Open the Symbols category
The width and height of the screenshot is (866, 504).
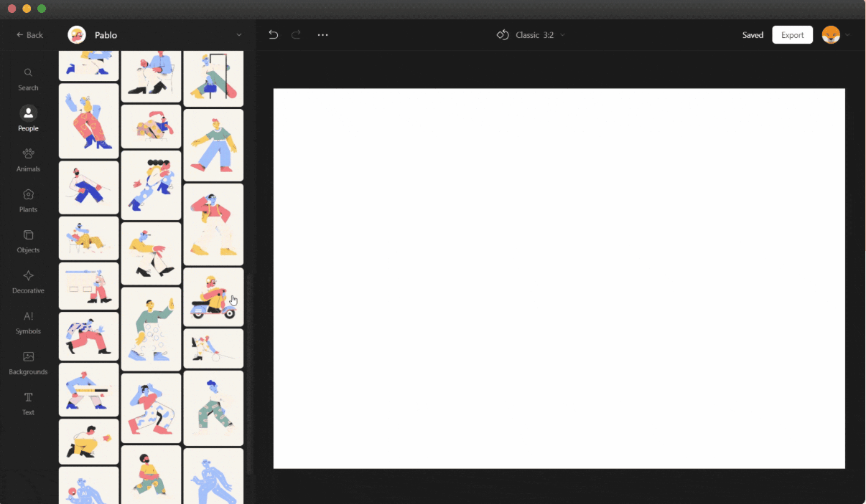click(28, 321)
